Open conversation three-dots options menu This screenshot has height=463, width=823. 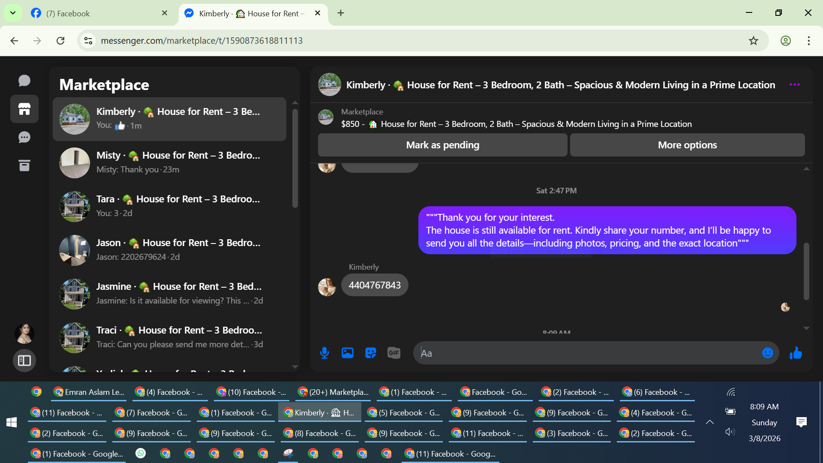click(794, 85)
